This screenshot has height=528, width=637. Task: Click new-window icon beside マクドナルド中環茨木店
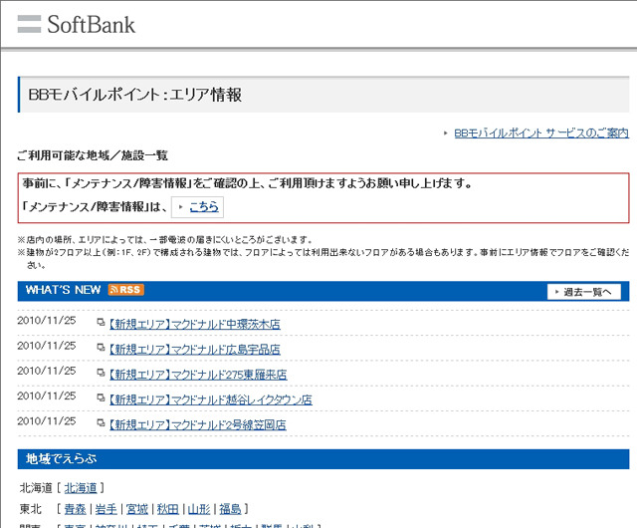click(x=101, y=323)
